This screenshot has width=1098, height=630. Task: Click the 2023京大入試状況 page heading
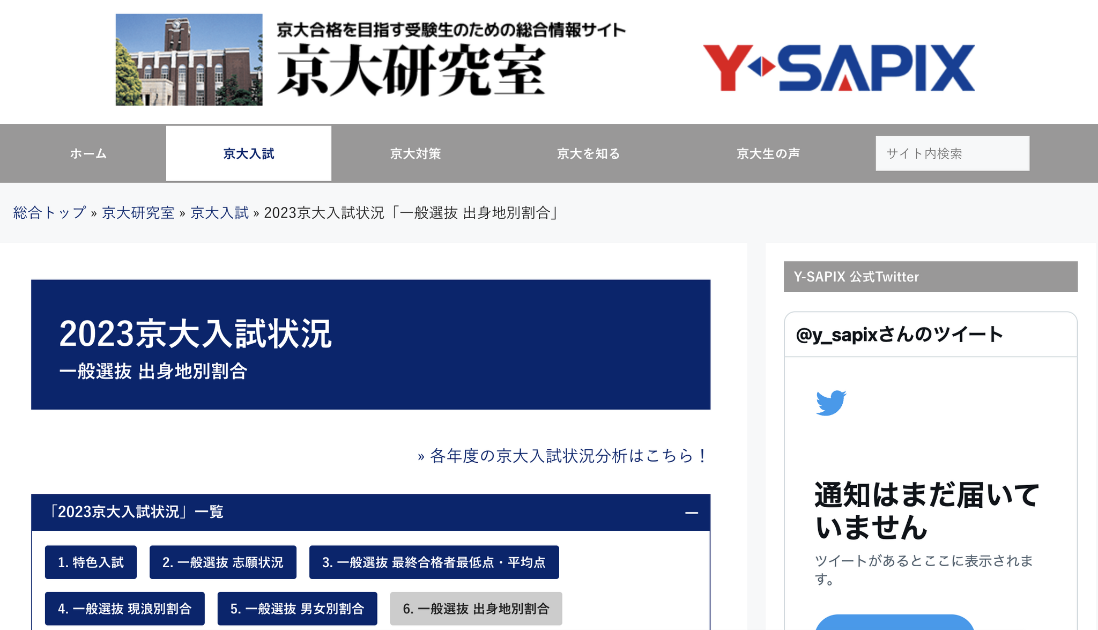[195, 334]
